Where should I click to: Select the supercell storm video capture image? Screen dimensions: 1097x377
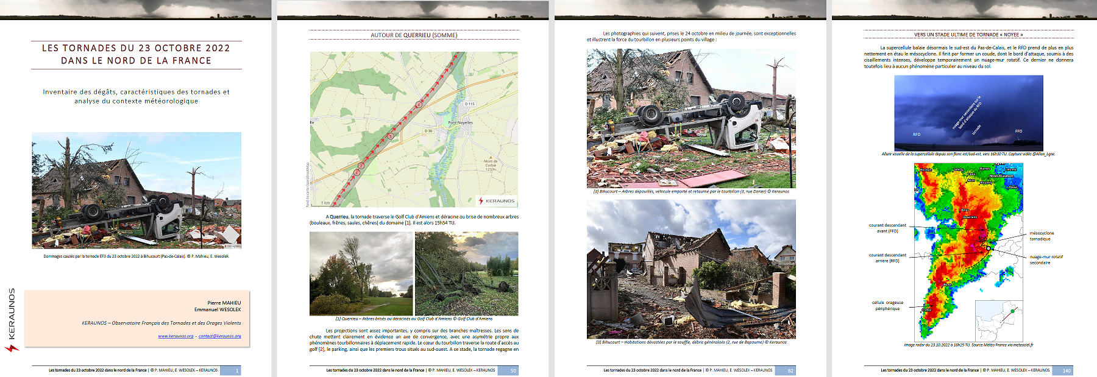(x=968, y=113)
